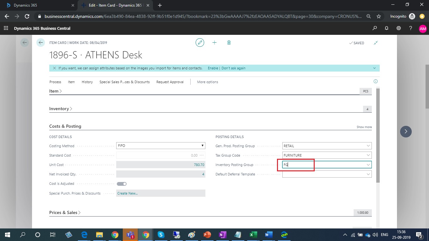Open PowerPoint from the taskbar

[x=207, y=234]
